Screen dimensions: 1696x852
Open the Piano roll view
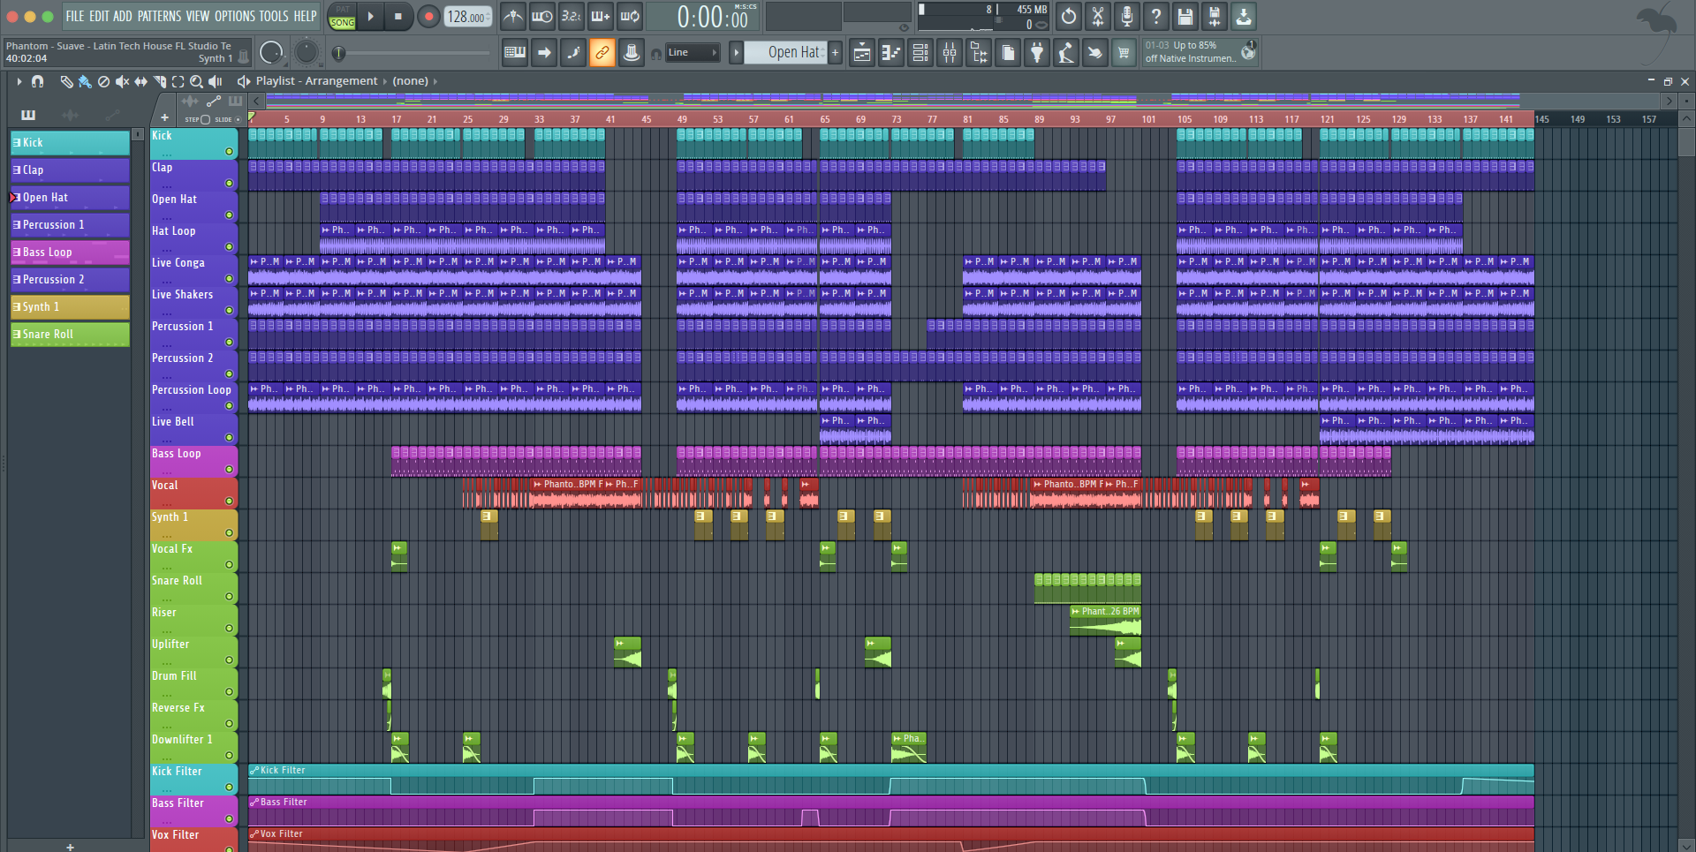[x=891, y=53]
